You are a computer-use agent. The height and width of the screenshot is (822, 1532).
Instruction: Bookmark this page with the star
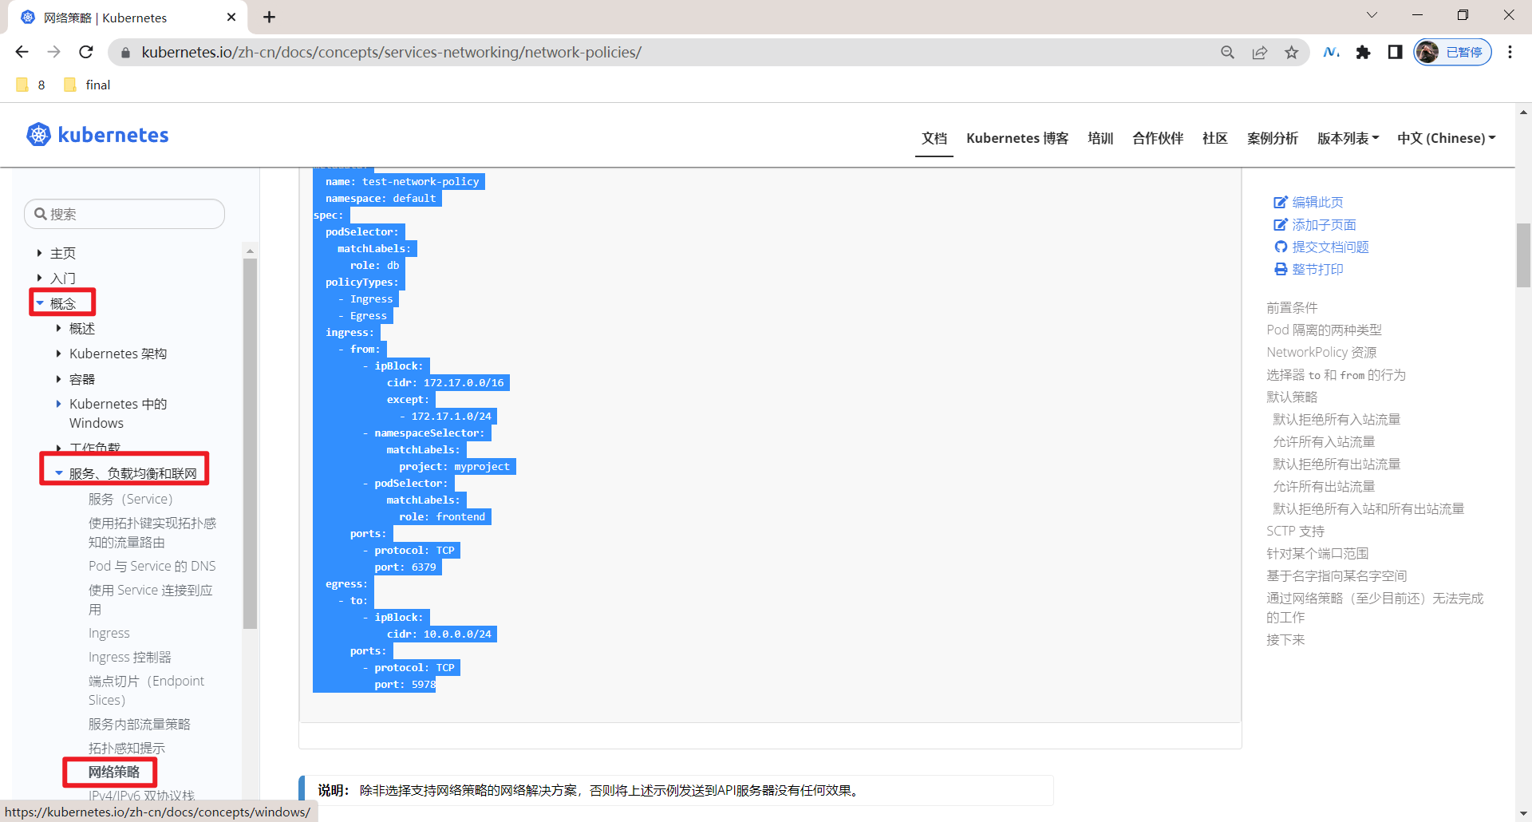[1291, 52]
